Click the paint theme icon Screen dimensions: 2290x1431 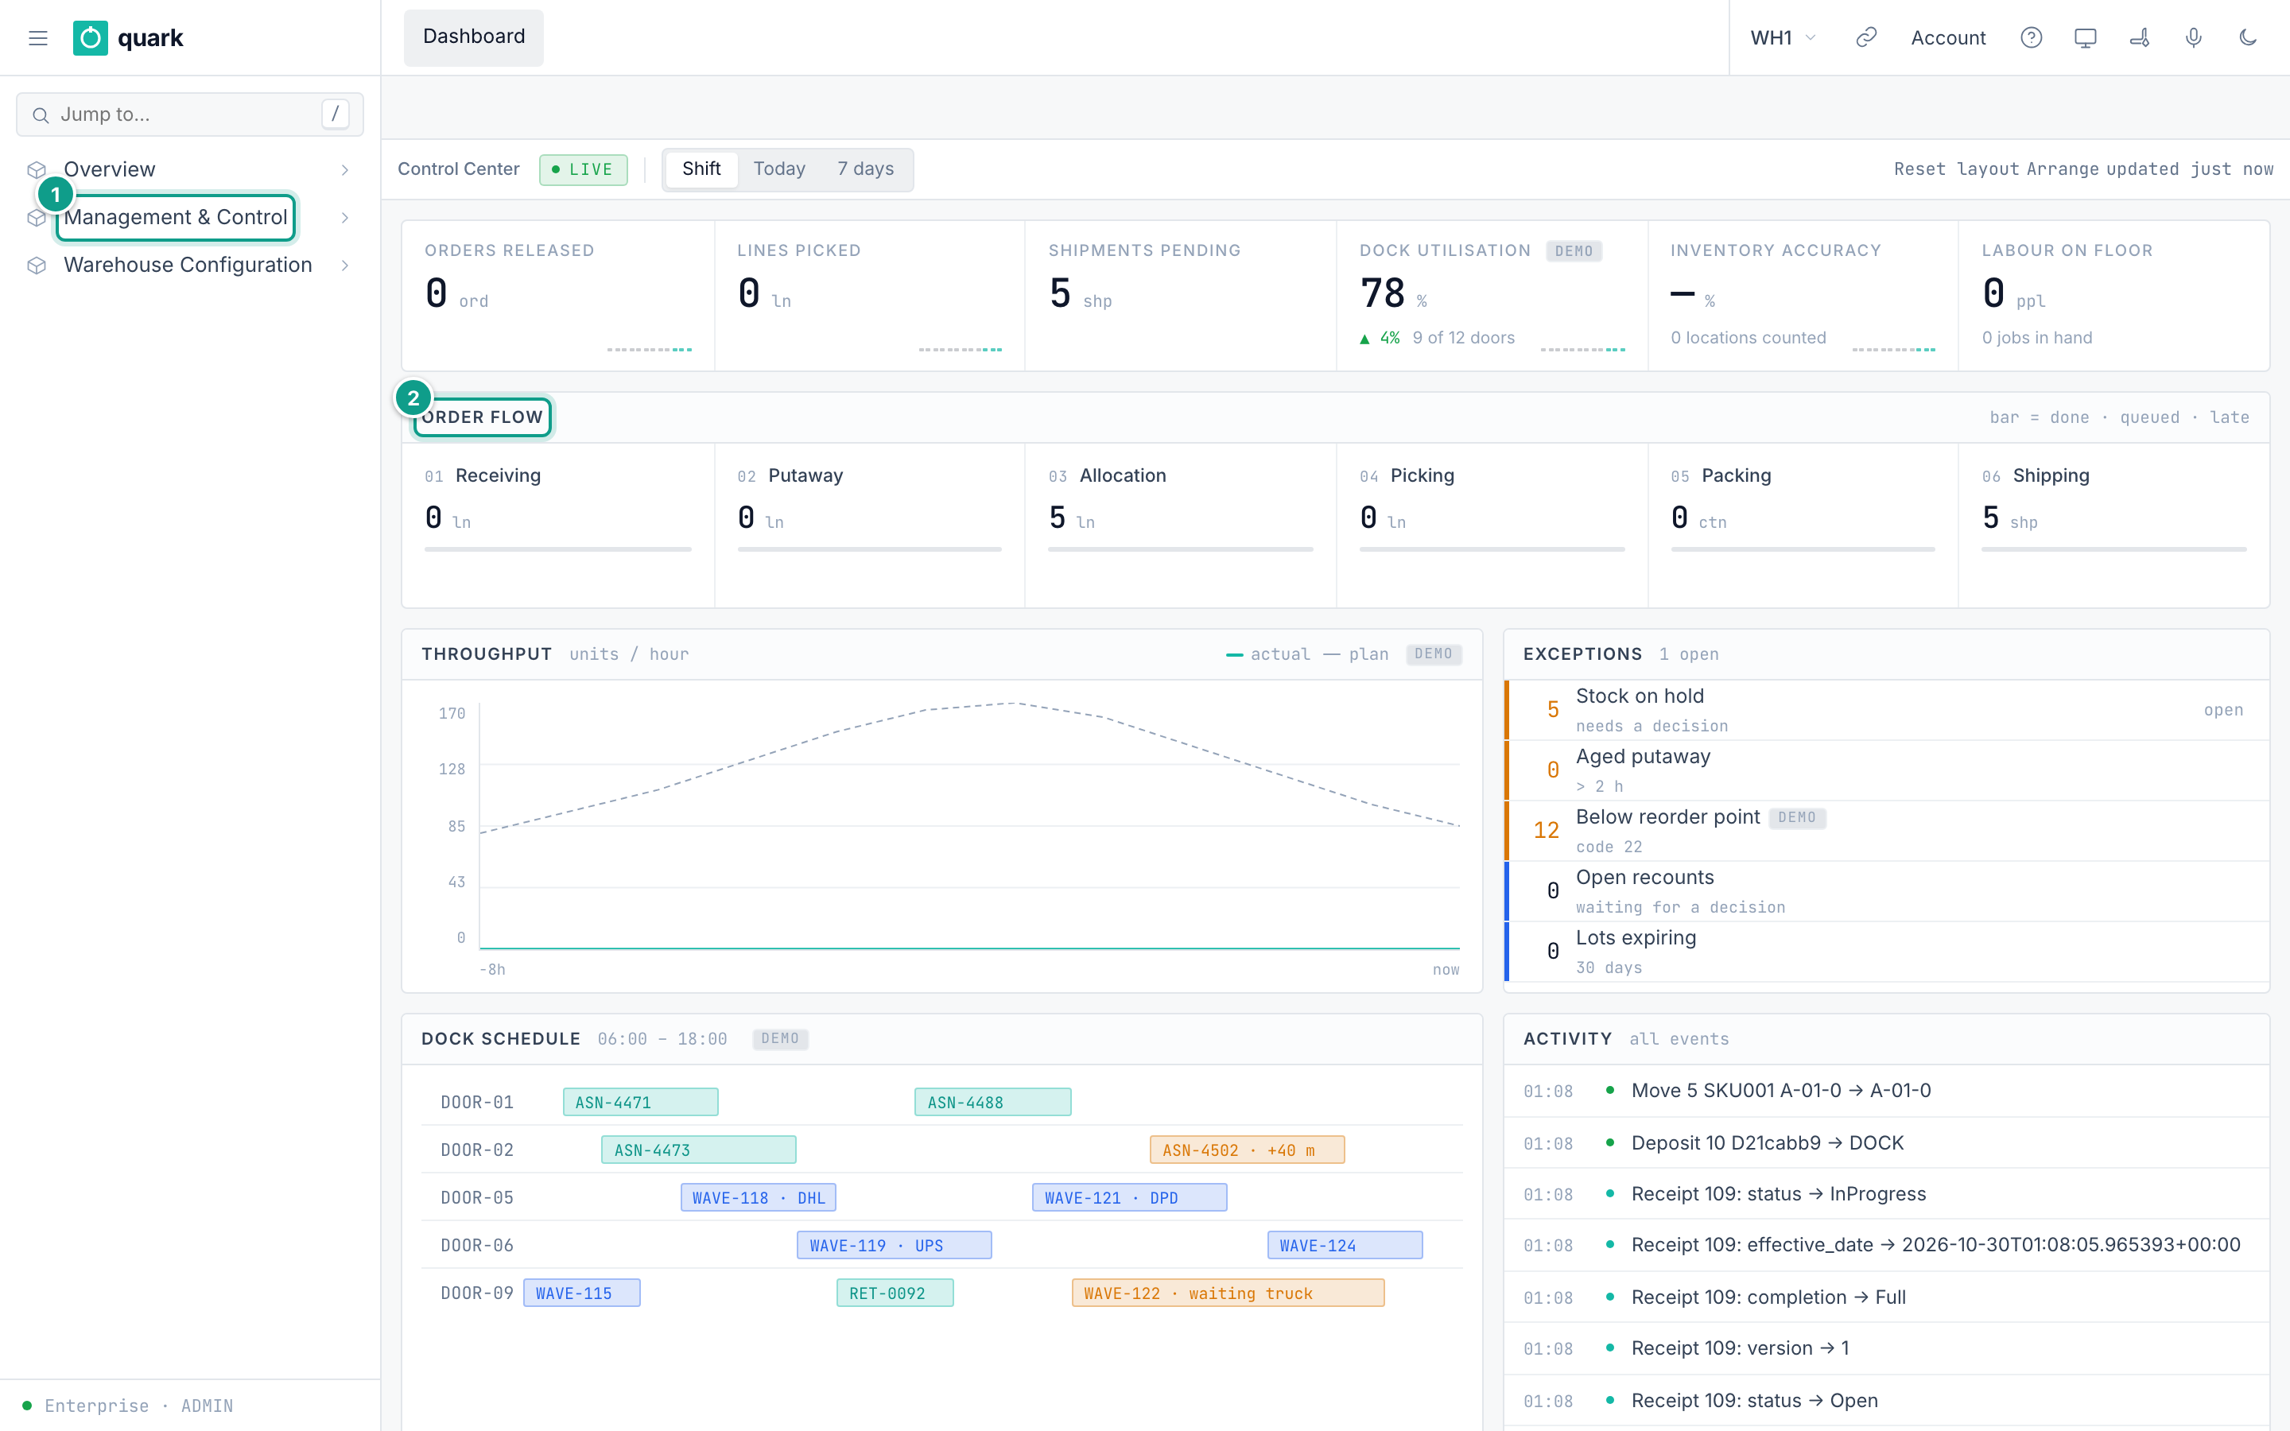pos(2140,38)
